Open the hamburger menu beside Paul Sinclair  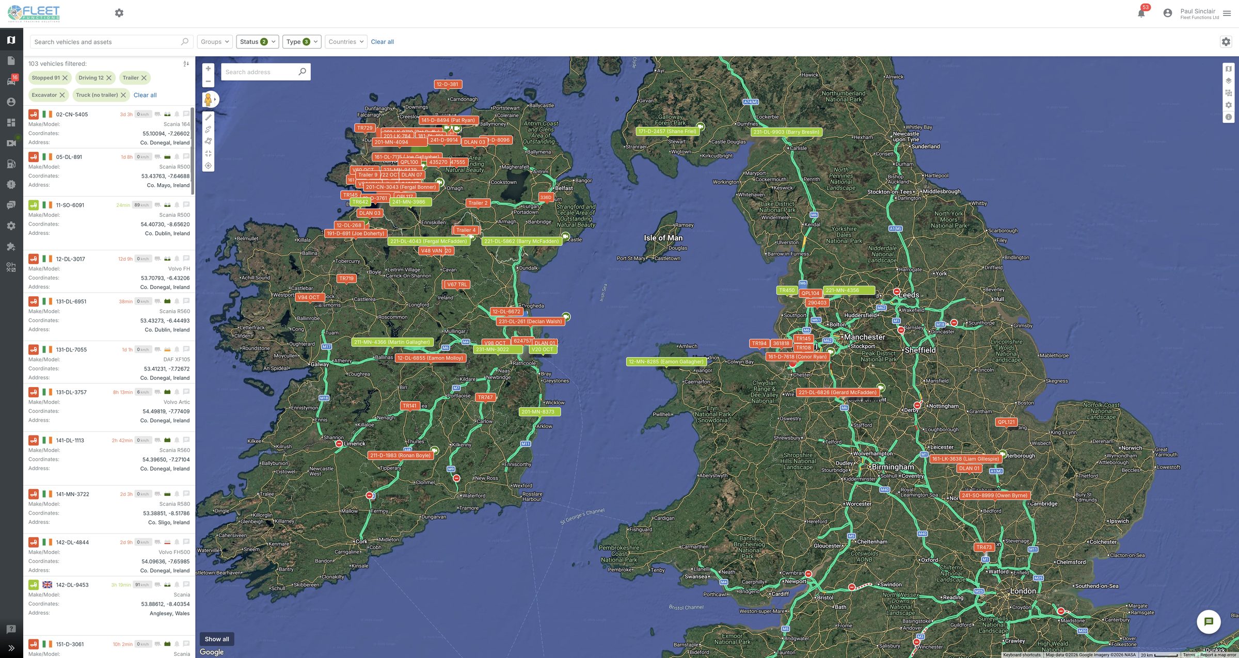pos(1227,13)
